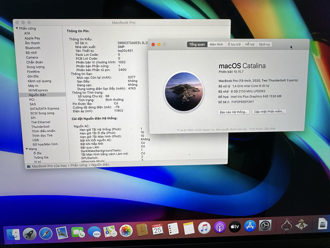Viewport: 330px width, 248px height.
Task: Open the Hỗ trợ tab
Action: tap(250, 44)
